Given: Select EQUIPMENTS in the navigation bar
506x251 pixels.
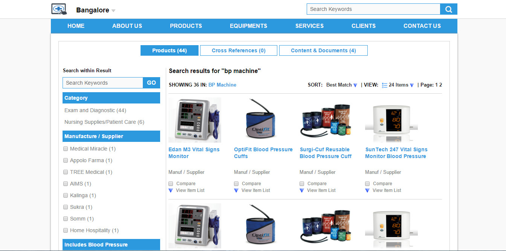Looking at the screenshot, I should (248, 26).
